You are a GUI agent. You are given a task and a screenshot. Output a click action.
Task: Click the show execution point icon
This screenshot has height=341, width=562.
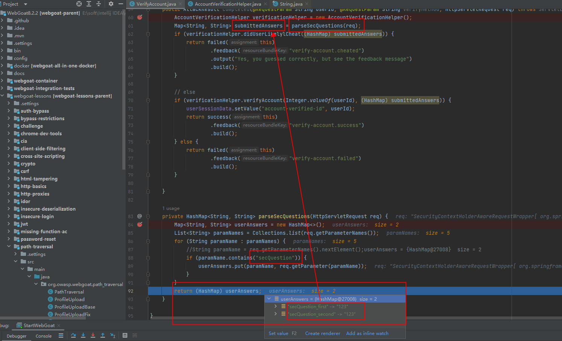pyautogui.click(x=61, y=335)
